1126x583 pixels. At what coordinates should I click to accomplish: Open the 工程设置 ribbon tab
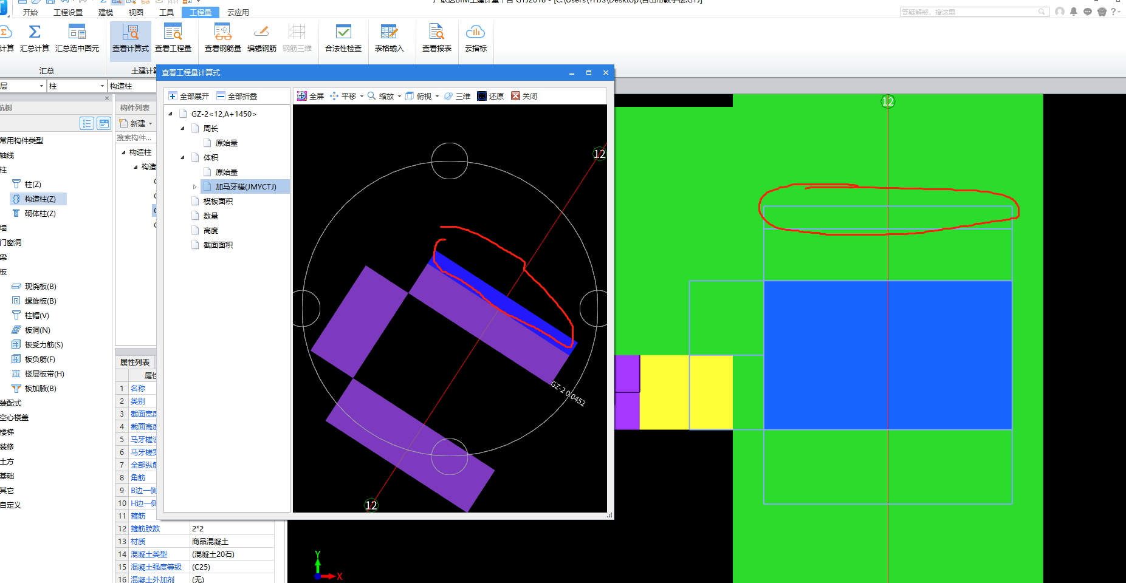pyautogui.click(x=68, y=12)
